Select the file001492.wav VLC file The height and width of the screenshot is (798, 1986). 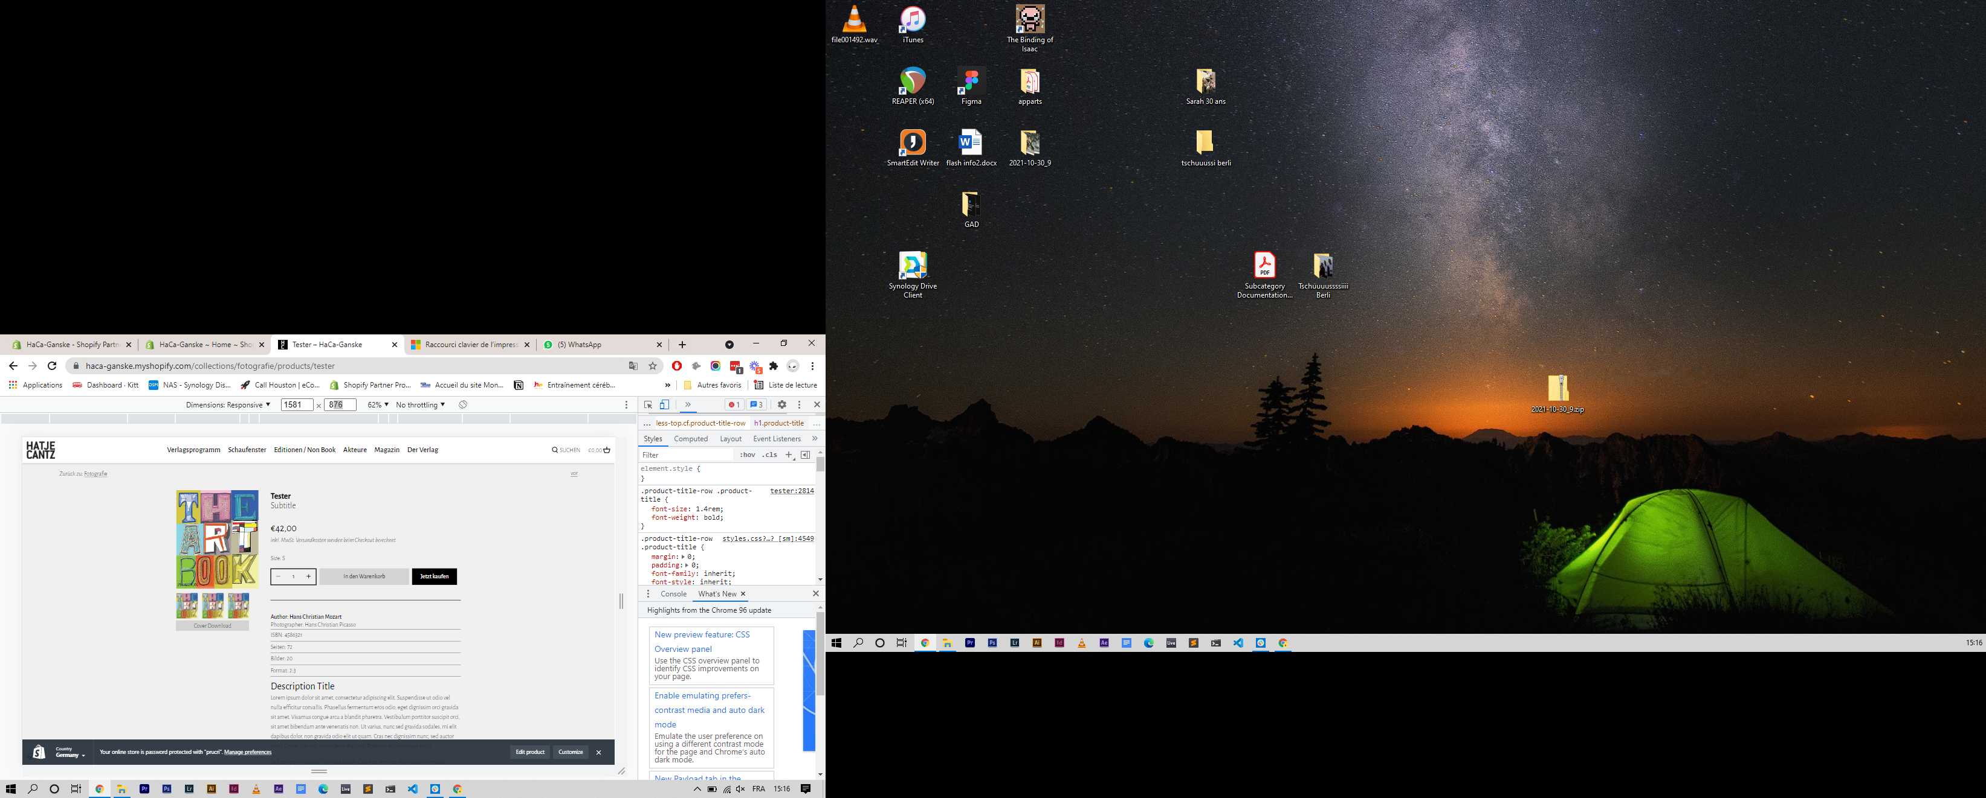point(854,25)
